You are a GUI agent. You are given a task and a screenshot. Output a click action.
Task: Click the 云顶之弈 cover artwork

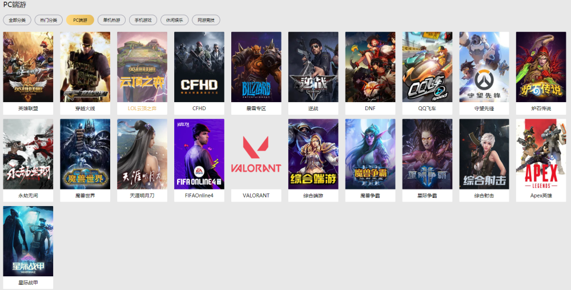pos(142,67)
